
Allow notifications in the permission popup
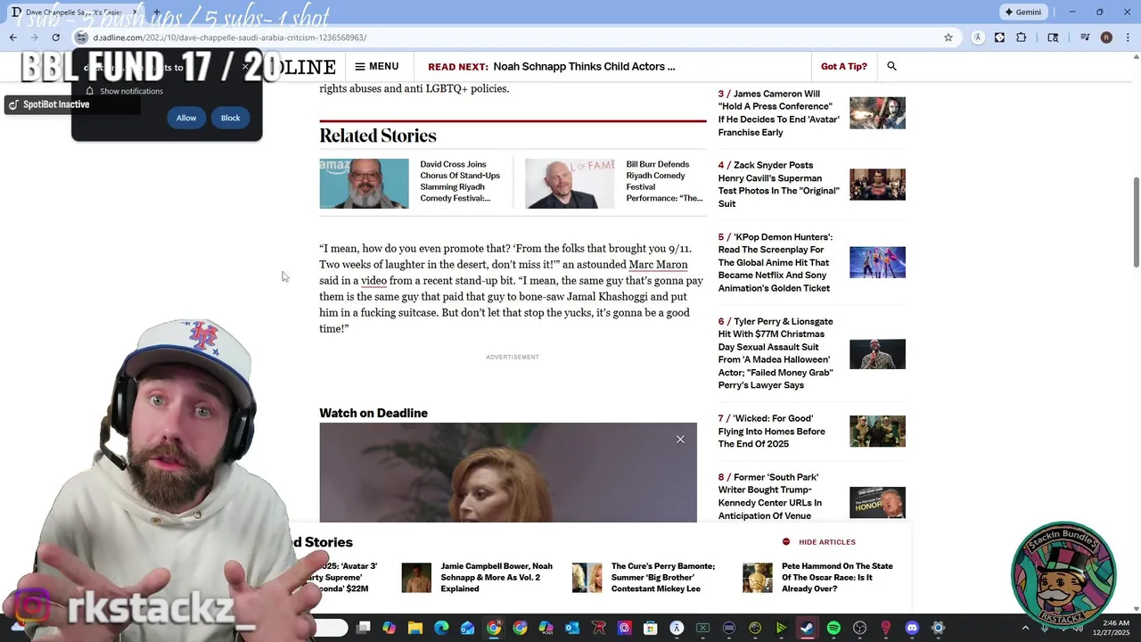186,118
